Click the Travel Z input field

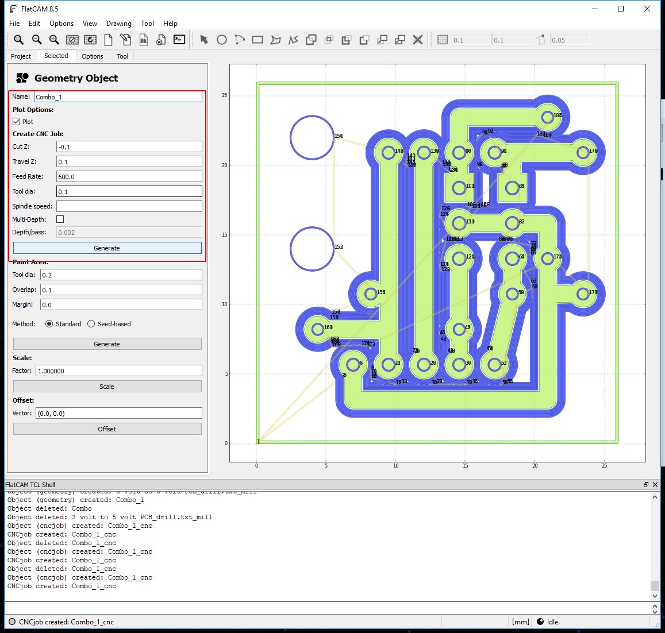tap(129, 161)
